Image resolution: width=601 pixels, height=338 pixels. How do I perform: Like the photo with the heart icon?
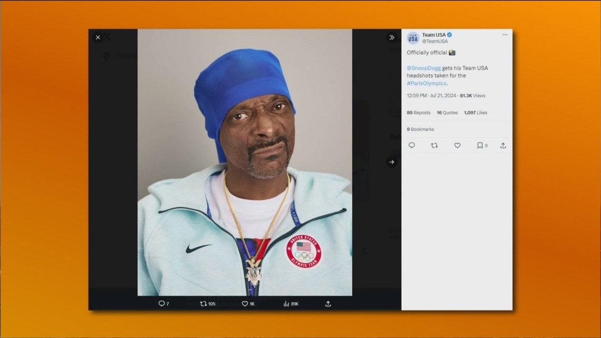[x=245, y=303]
